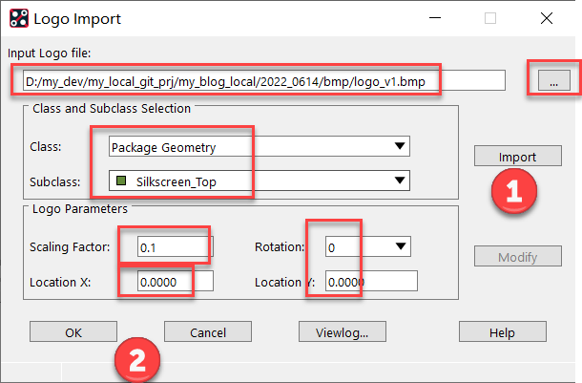
Task: Open the Class dropdown arrow
Action: (x=399, y=147)
